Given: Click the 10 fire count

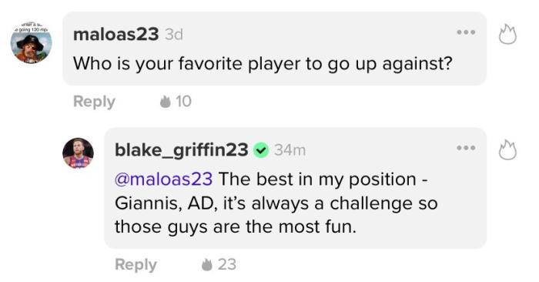Looking at the screenshot, I should pos(183,102).
